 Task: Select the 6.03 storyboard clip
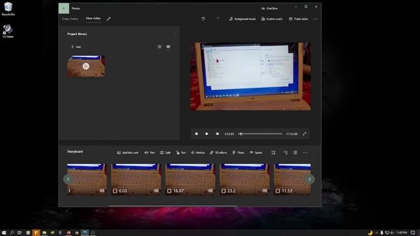point(136,179)
